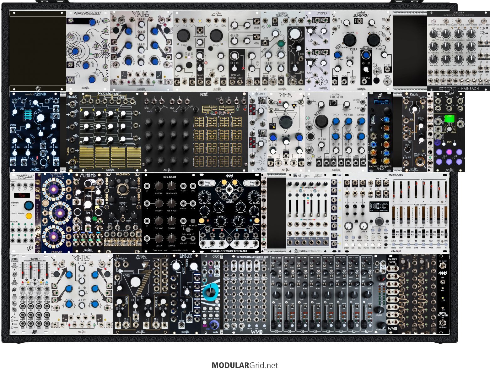The height and width of the screenshot is (372, 490).
Task: Select the Brains module
Action: point(73,132)
